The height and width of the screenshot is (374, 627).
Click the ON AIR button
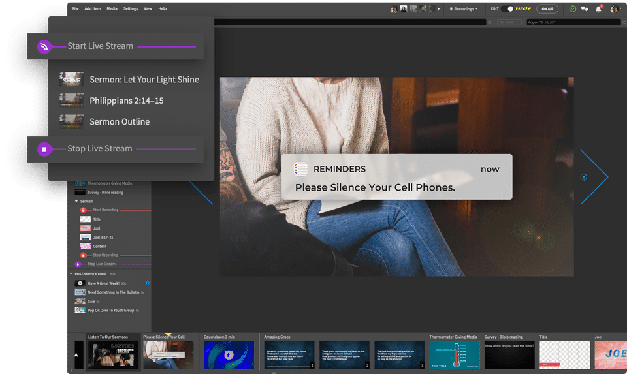tap(547, 8)
